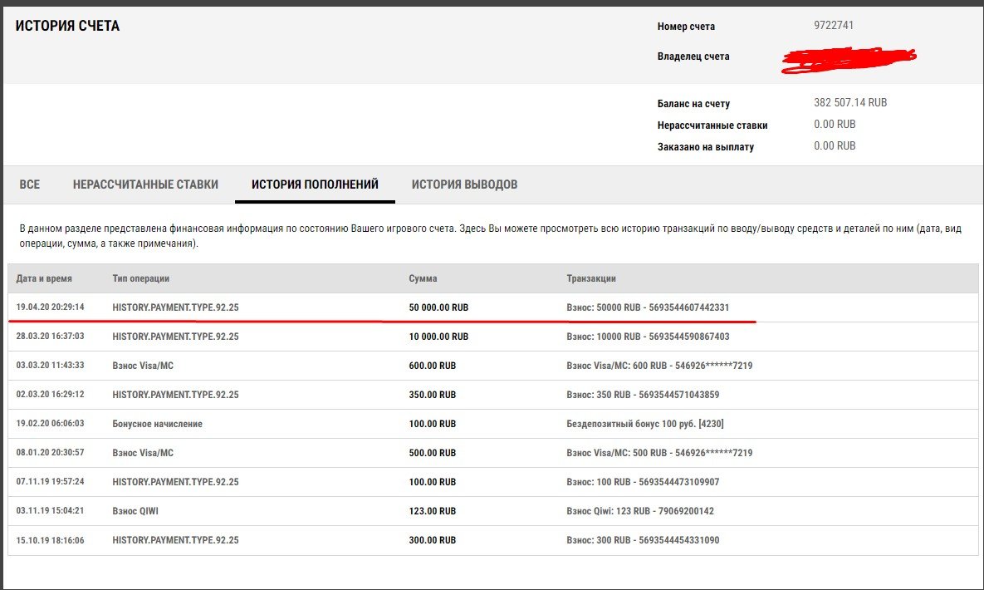
Task: Click the Транзакции column header
Action: pos(590,278)
